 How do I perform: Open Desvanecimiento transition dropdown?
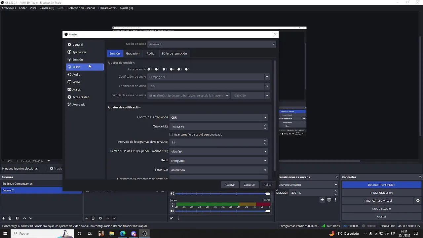(x=307, y=185)
